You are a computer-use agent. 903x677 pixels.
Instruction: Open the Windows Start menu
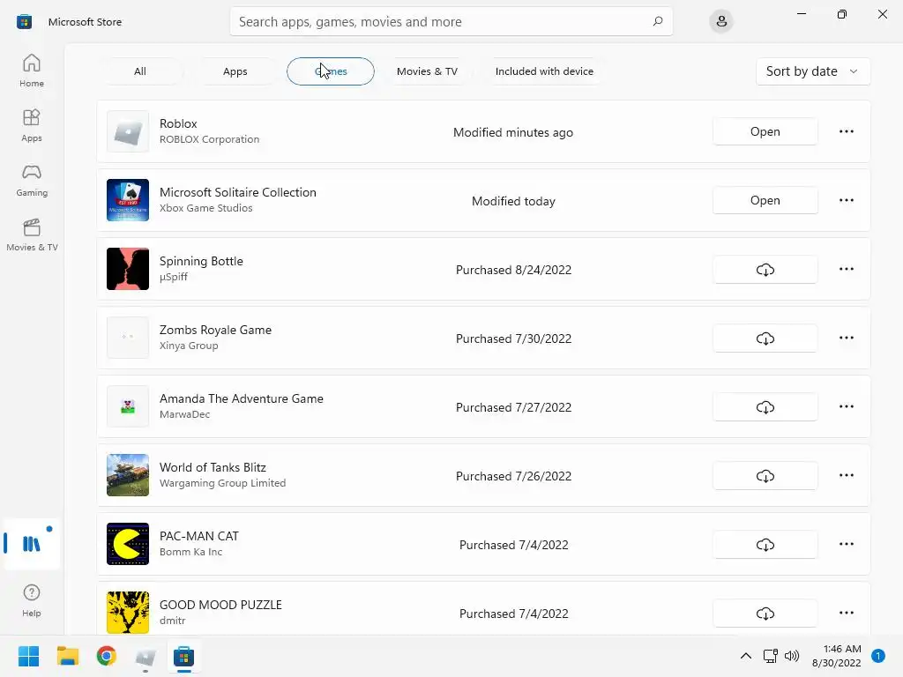(x=28, y=656)
